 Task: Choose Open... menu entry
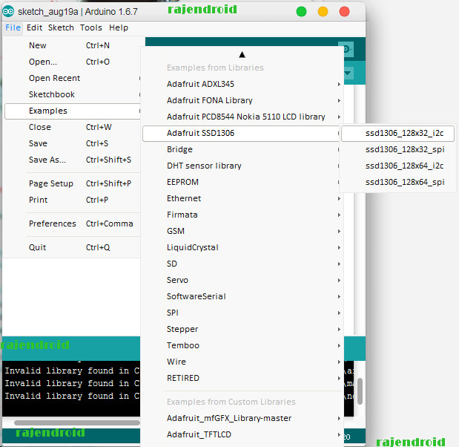[x=73, y=62]
